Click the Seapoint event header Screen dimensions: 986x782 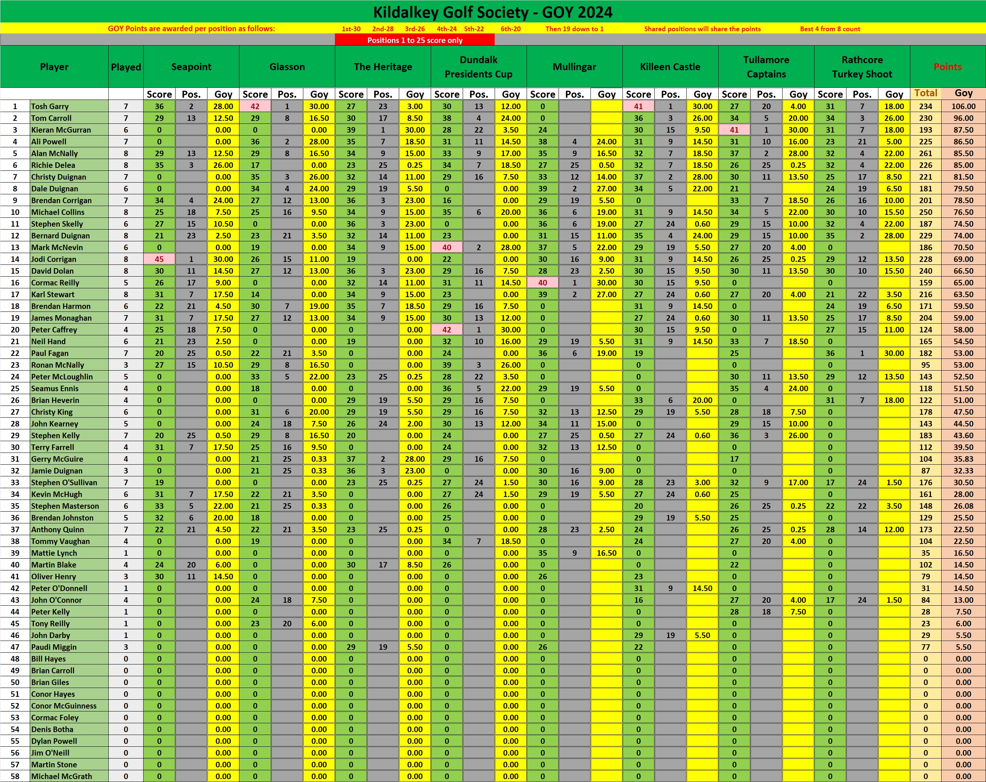tap(191, 67)
